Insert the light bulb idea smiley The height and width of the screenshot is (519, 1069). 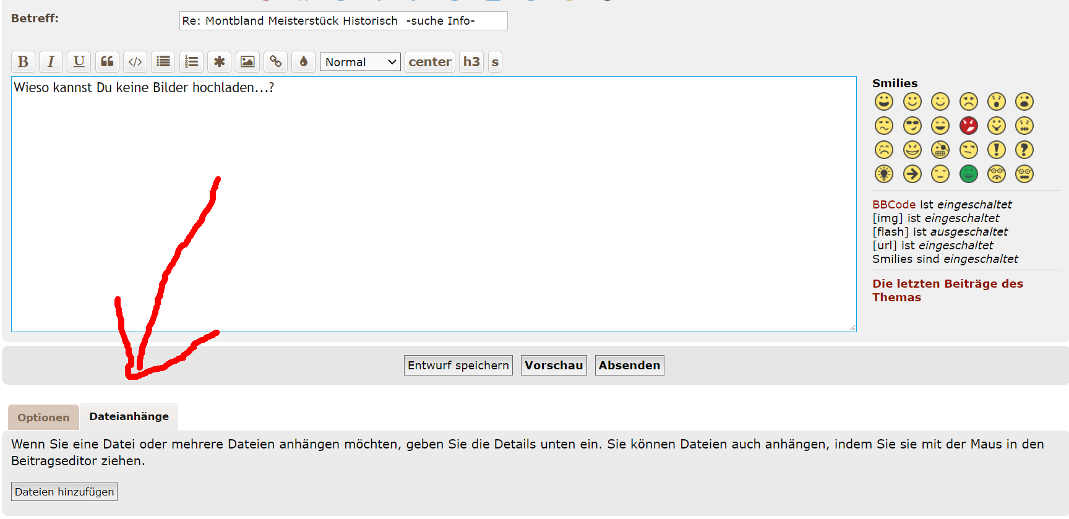(x=884, y=174)
